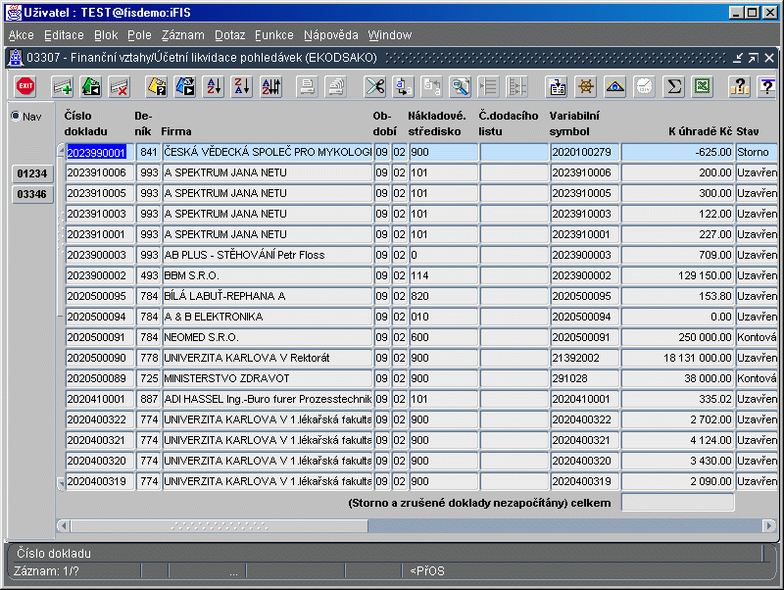The image size is (784, 590).
Task: Click the enter query icon with question mark
Action: pos(157,87)
